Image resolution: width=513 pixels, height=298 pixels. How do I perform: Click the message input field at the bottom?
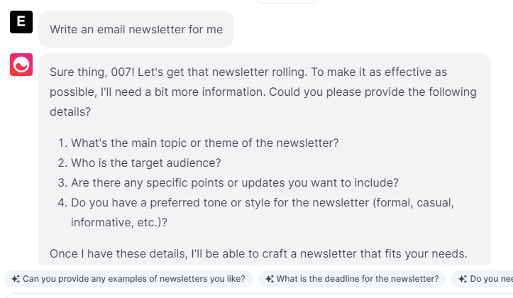256,294
